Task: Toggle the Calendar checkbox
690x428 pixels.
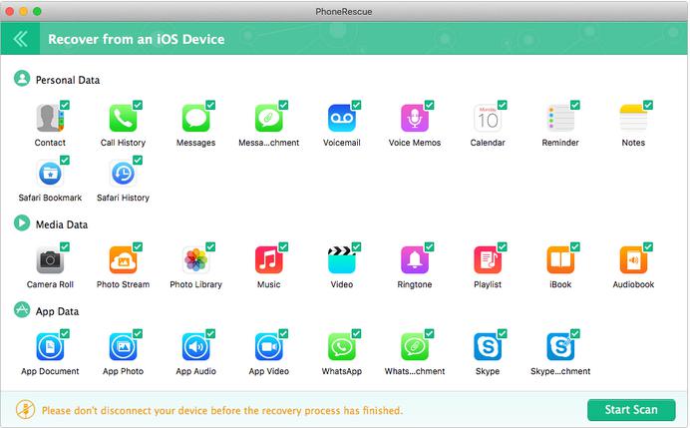Action: [x=503, y=105]
